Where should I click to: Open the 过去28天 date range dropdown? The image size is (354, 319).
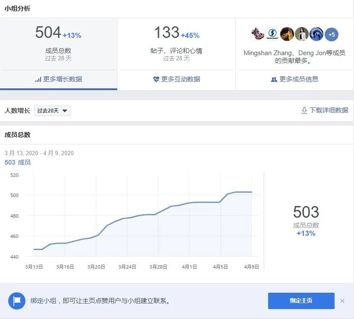[x=52, y=110]
